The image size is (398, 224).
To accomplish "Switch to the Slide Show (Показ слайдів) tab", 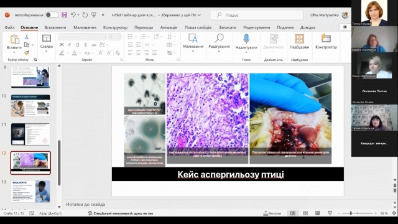I will [x=198, y=27].
